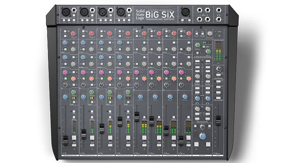Click the LED meter on the first stereo channel

(144, 127)
